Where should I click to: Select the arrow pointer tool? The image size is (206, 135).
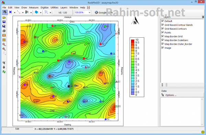5,12
